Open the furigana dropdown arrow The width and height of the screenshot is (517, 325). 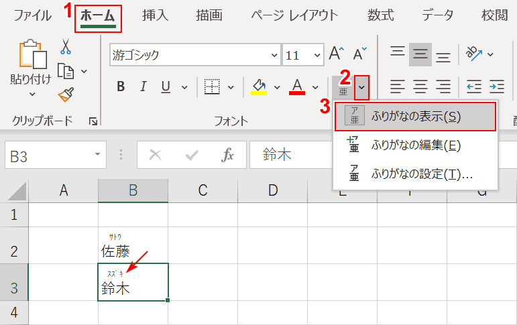click(x=361, y=88)
